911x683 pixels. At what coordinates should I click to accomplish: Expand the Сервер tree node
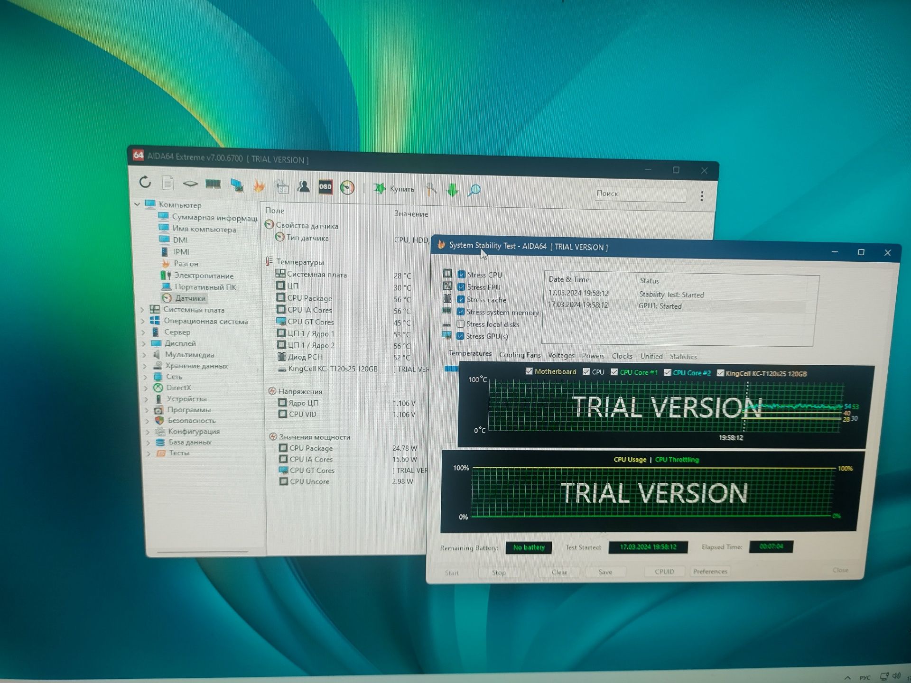(143, 332)
